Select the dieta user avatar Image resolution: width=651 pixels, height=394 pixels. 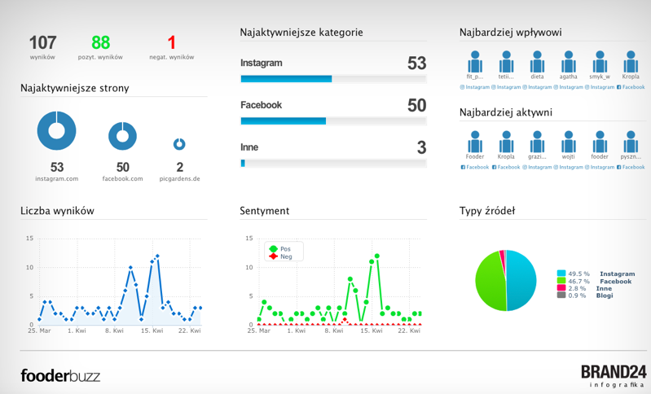537,62
